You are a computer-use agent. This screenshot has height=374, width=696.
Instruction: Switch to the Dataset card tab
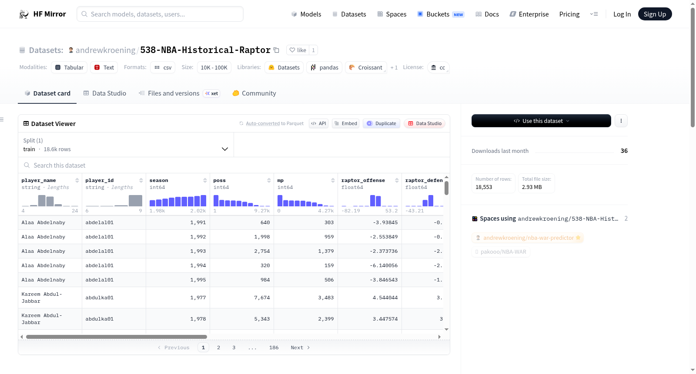47,93
